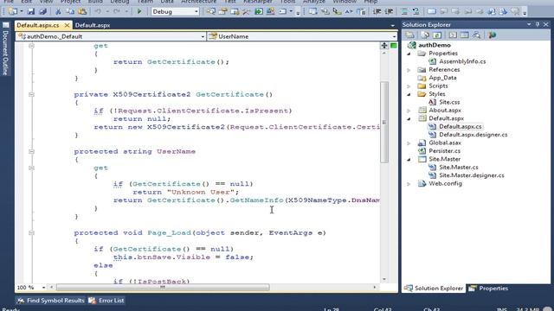Toggle auto-hide pin on Solution Explorer
554x311 pixels.
pyautogui.click(x=538, y=24)
